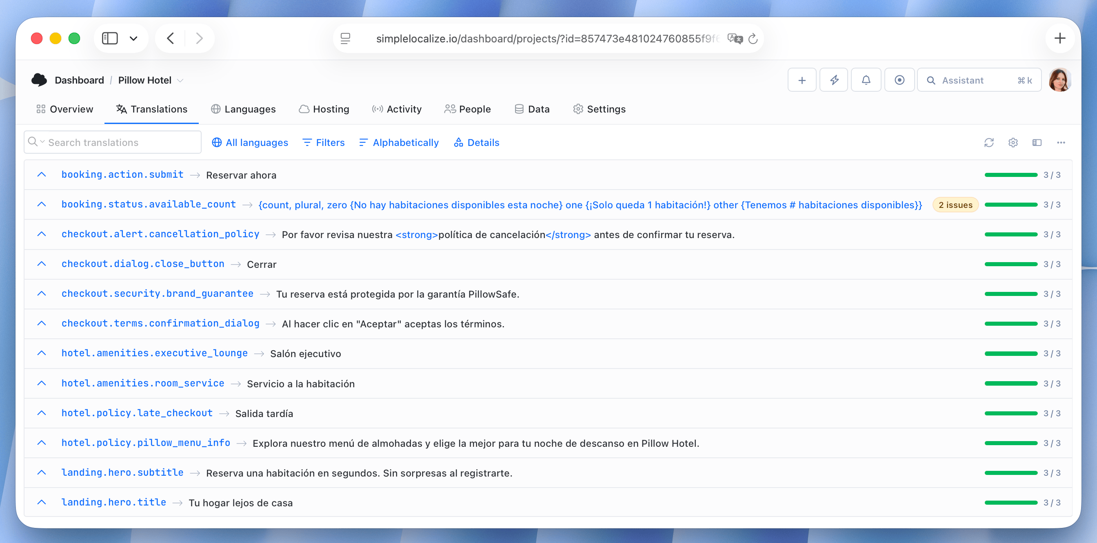Click the Search translations field

tap(112, 142)
